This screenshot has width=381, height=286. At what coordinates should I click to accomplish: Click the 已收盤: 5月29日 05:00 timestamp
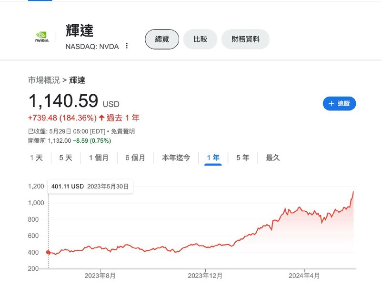point(67,131)
